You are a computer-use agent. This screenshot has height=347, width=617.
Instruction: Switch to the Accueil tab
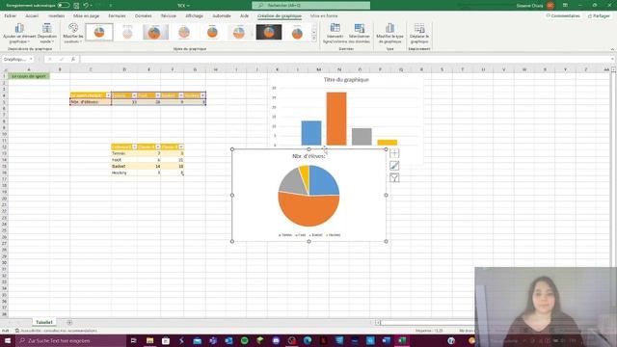coord(32,15)
